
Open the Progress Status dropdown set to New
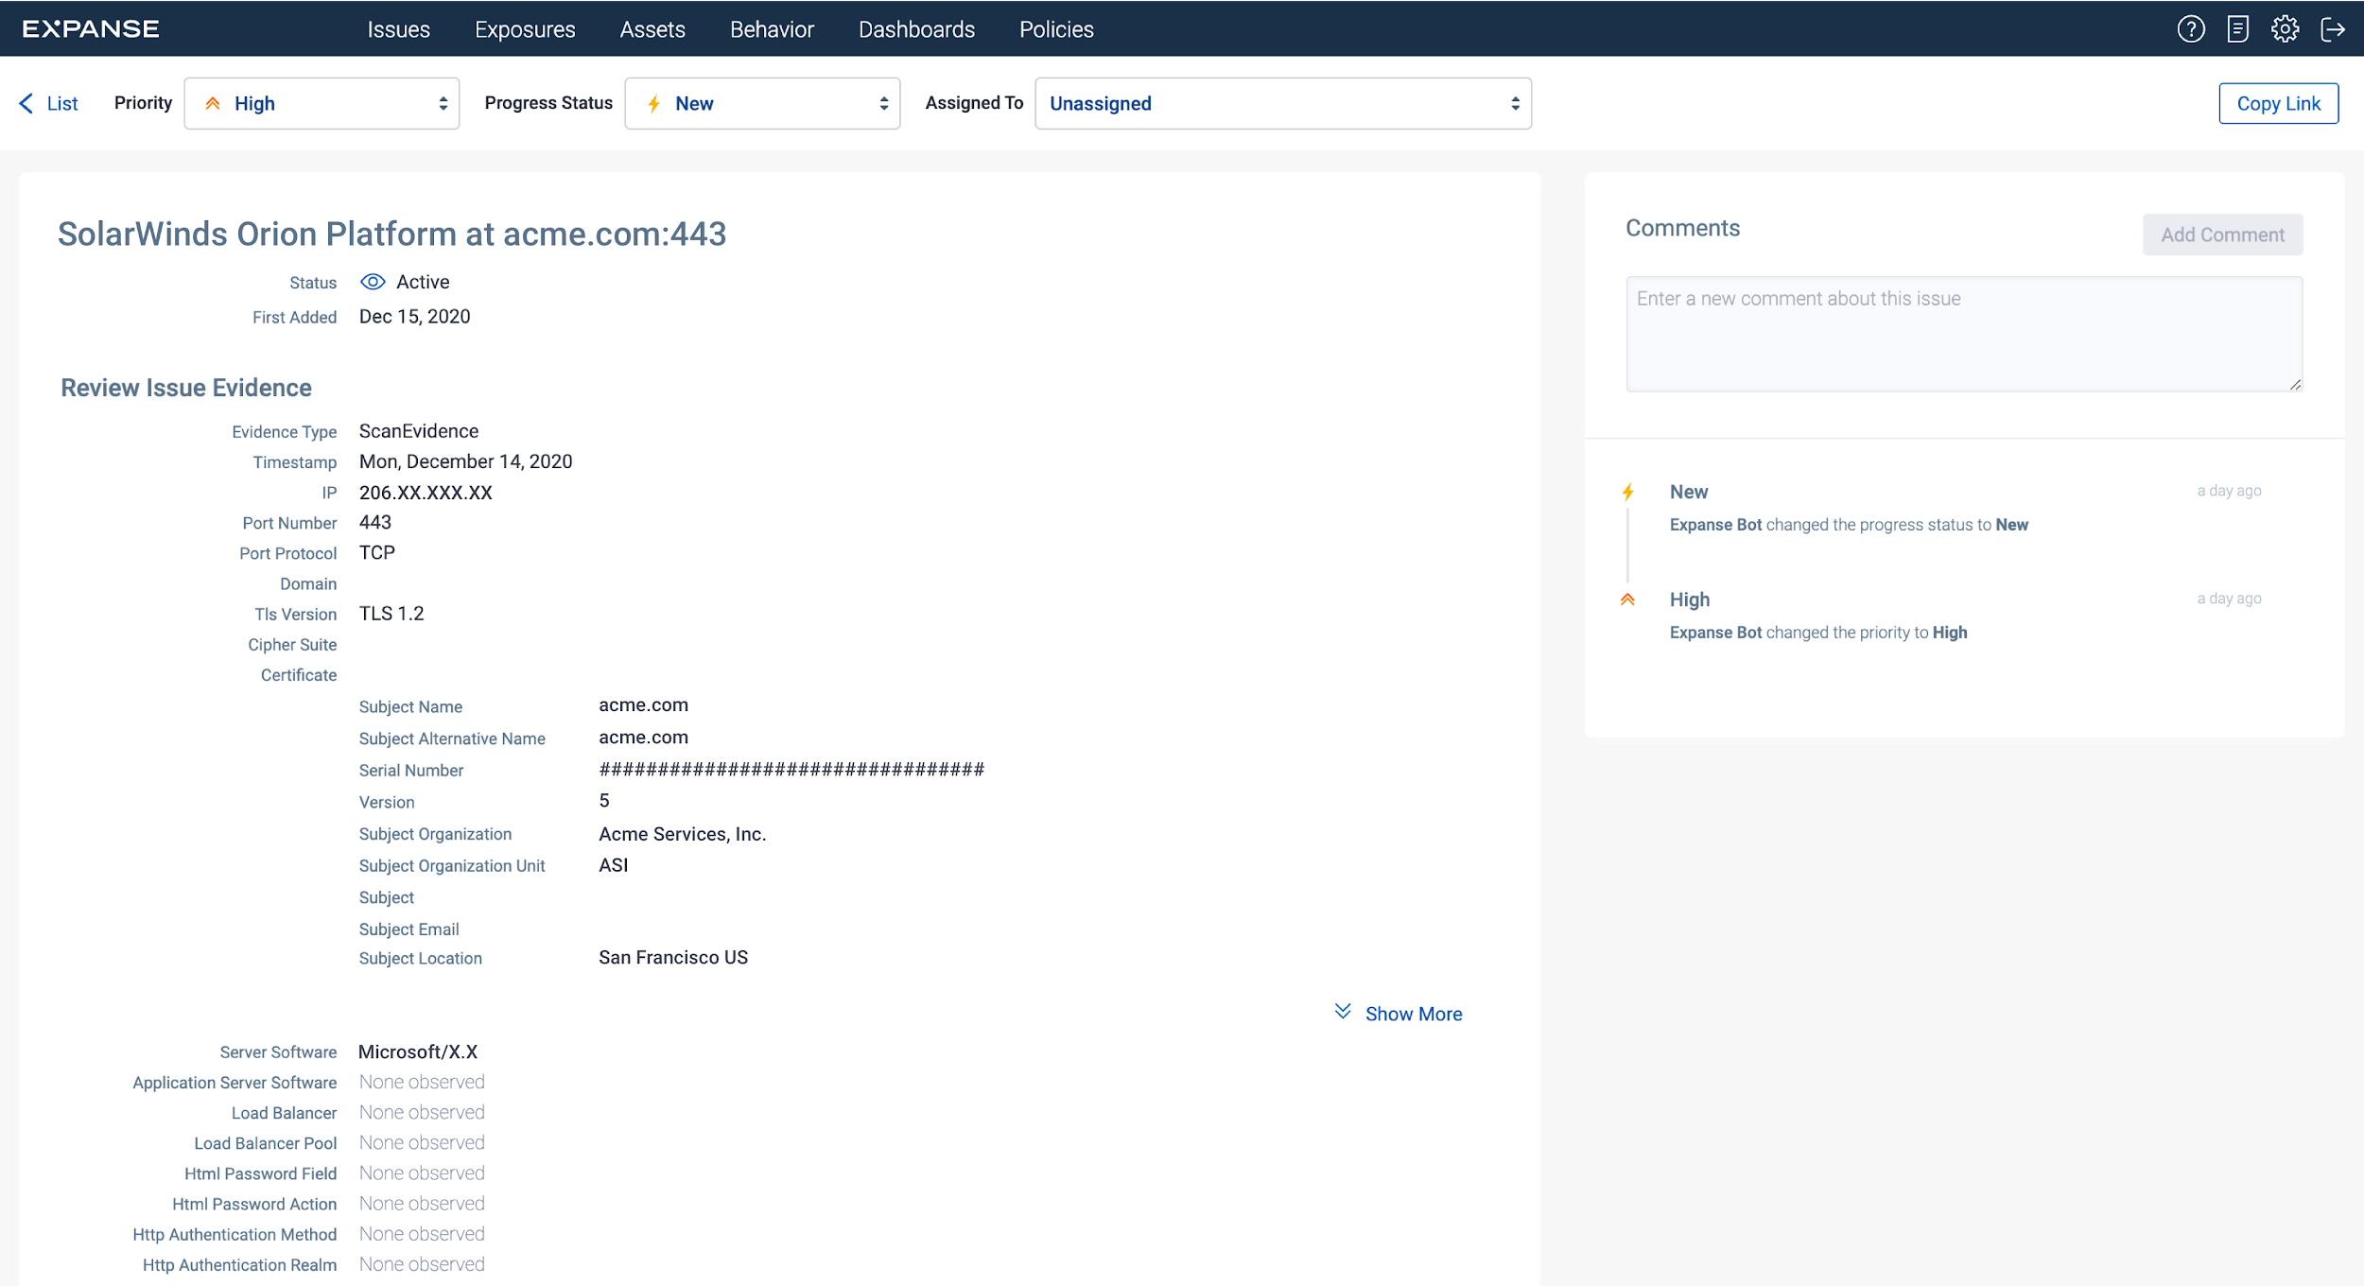pos(762,103)
